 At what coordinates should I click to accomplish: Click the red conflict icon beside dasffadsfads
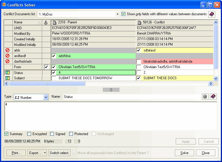[8, 61]
